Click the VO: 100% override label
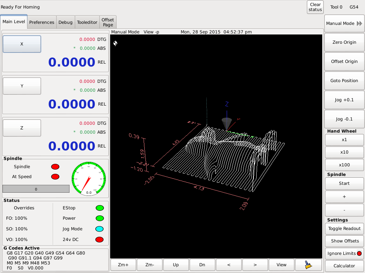The width and height of the screenshot is (365, 273). point(17,240)
